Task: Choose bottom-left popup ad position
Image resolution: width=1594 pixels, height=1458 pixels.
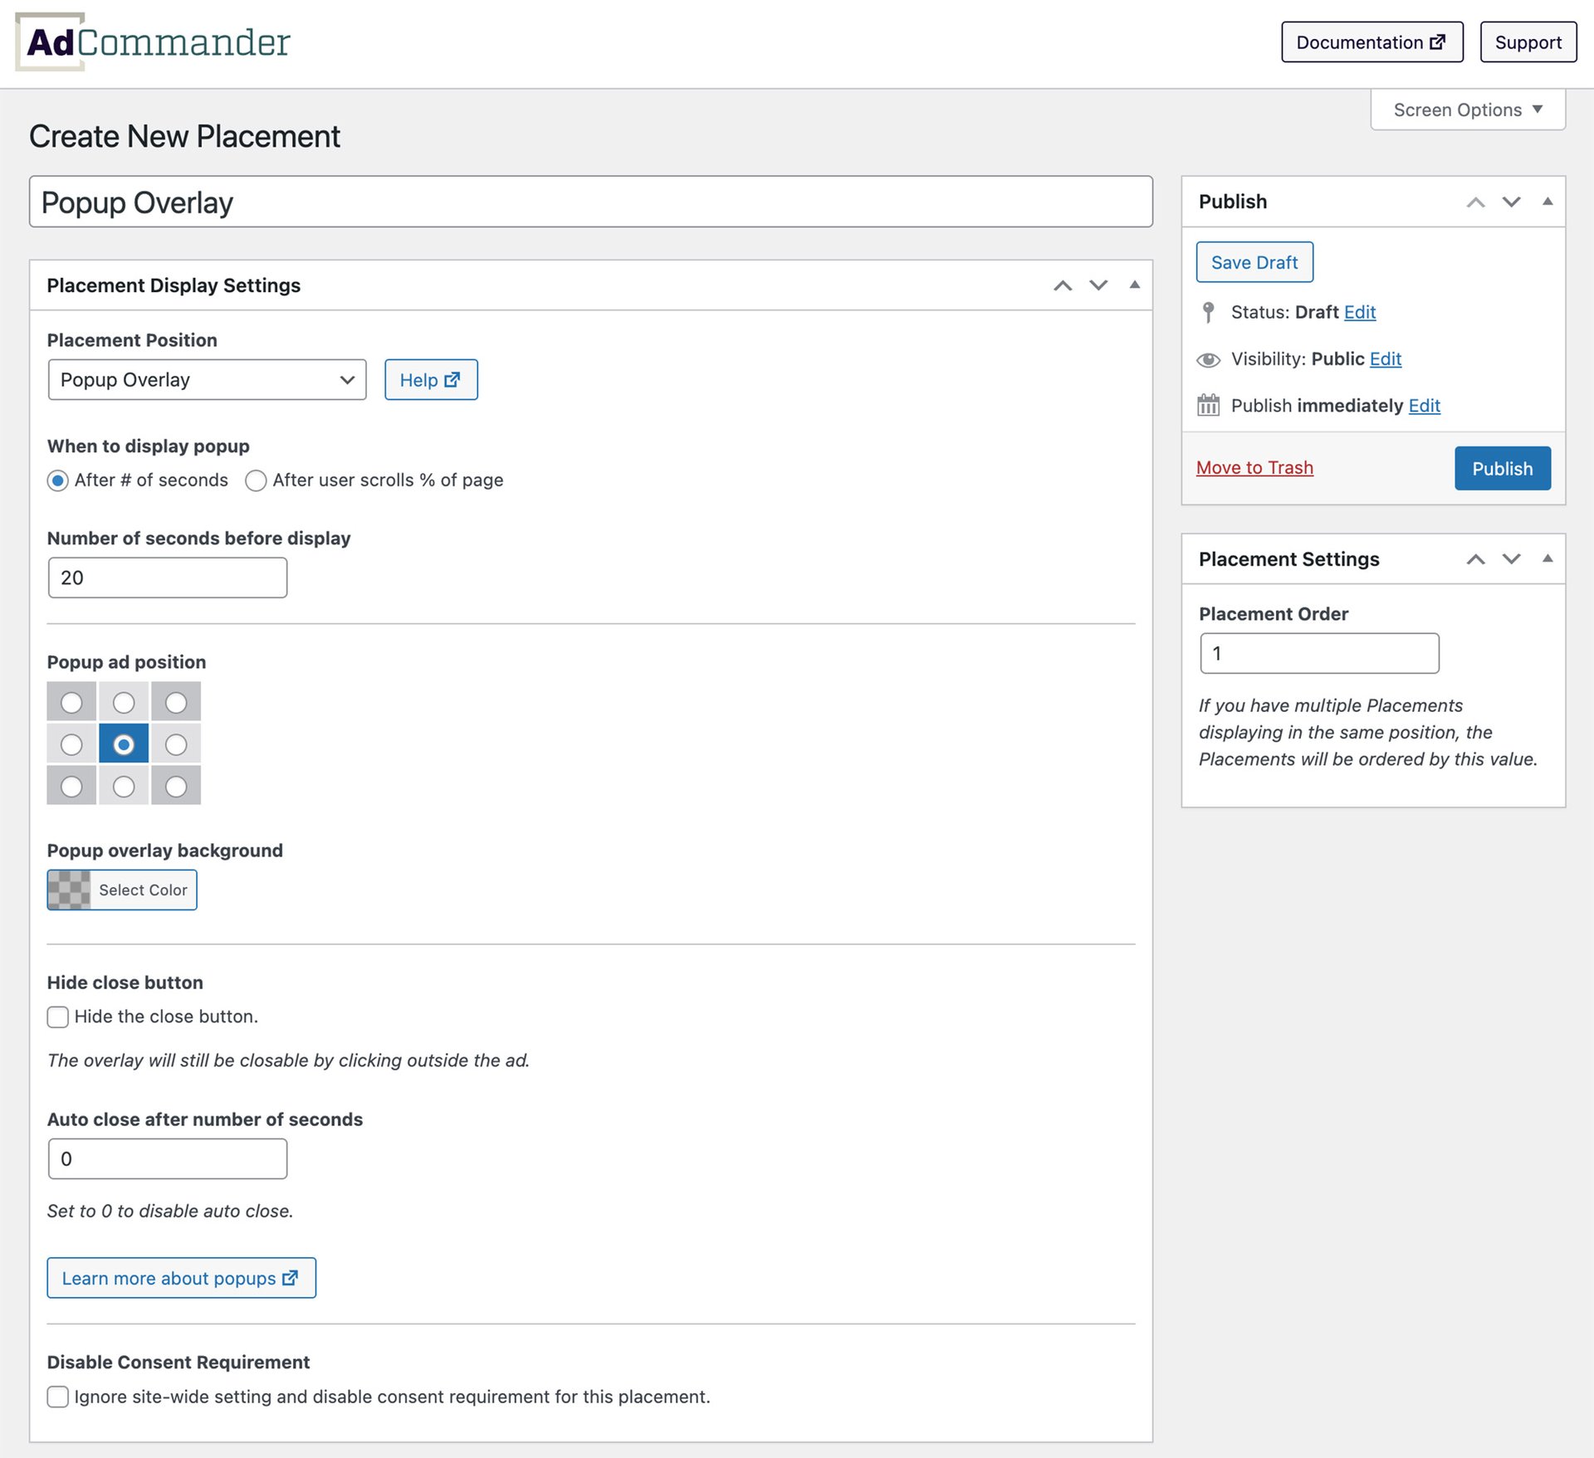Action: click(x=71, y=786)
